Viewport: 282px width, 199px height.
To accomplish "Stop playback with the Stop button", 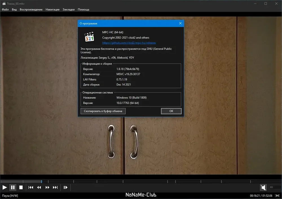I will (x=21, y=187).
